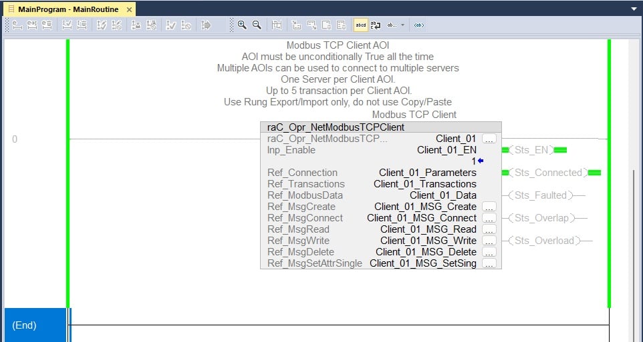Select the Client_01_Transactions tag

pyautogui.click(x=425, y=184)
